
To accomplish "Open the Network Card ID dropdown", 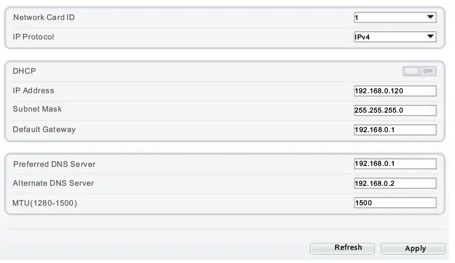I will click(x=395, y=17).
